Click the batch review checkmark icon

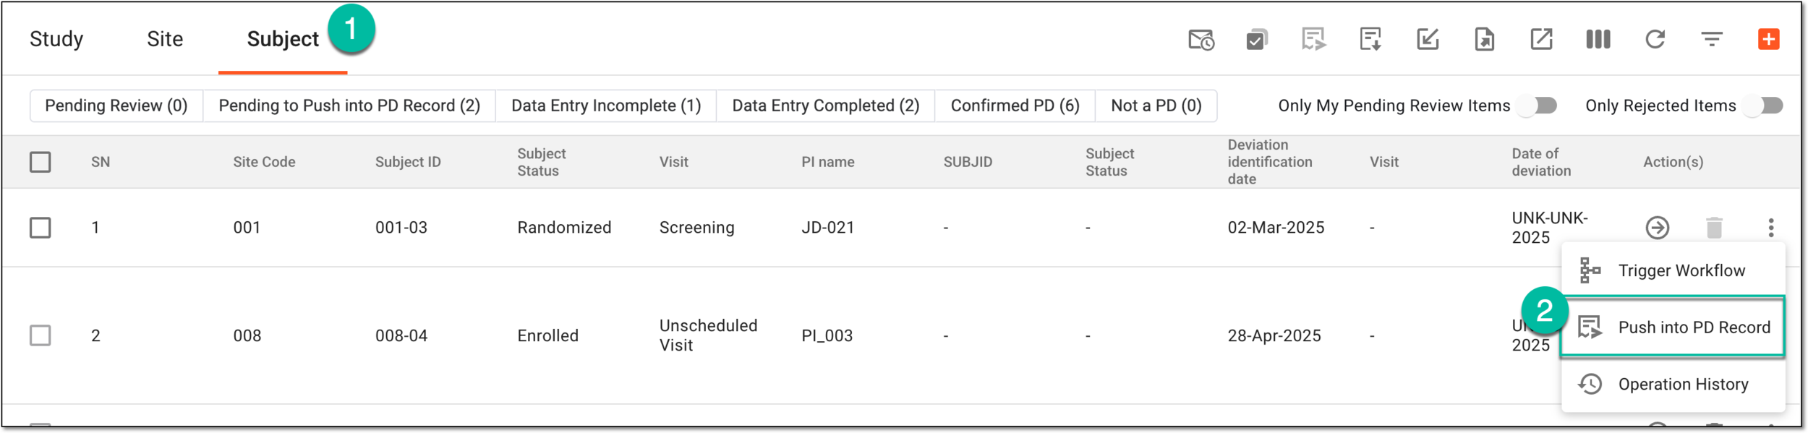1258,39
